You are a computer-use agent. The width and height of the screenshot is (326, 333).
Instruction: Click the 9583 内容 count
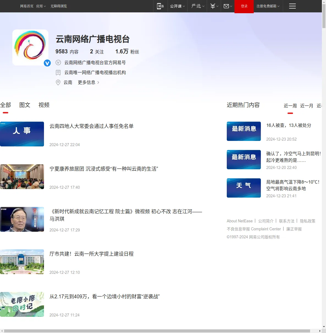pyautogui.click(x=67, y=51)
